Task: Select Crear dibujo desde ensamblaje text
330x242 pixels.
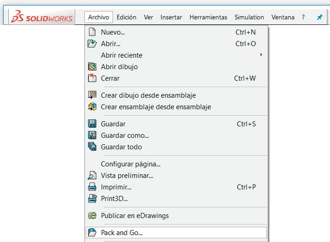Action: [148, 95]
